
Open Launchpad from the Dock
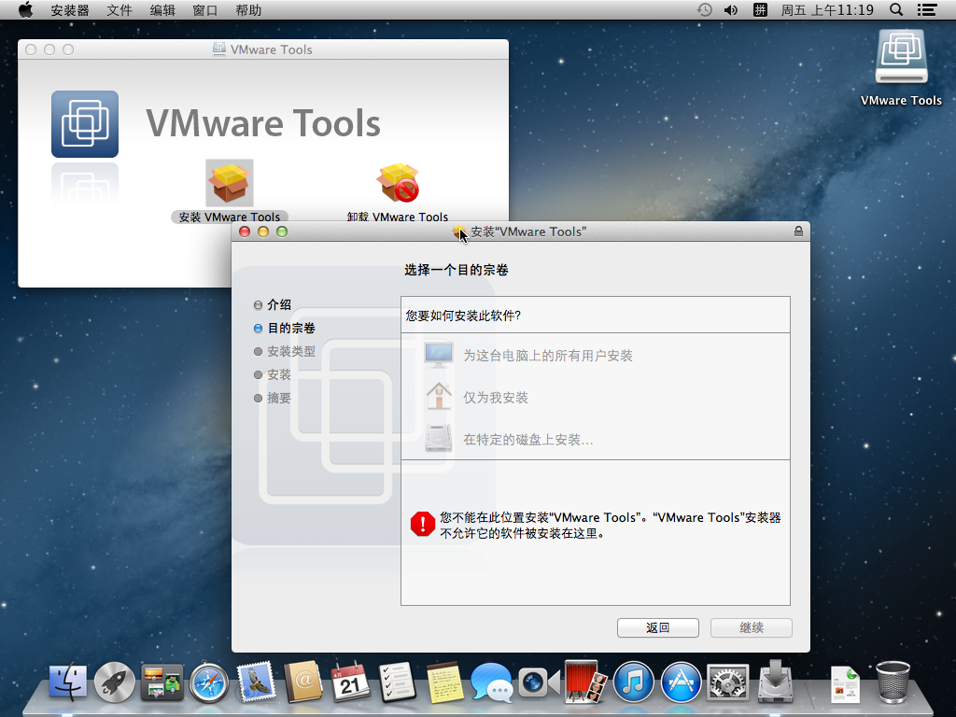click(114, 682)
